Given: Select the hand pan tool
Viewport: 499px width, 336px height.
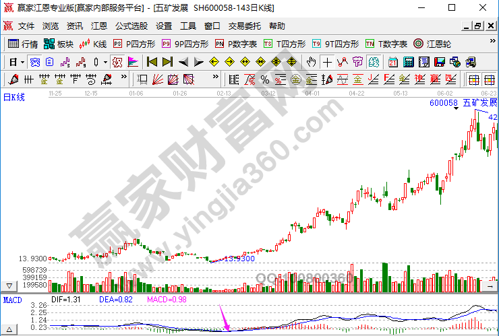Looking at the screenshot, I should 311,62.
